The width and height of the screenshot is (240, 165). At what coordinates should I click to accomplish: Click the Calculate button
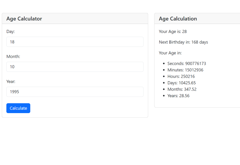click(x=18, y=108)
